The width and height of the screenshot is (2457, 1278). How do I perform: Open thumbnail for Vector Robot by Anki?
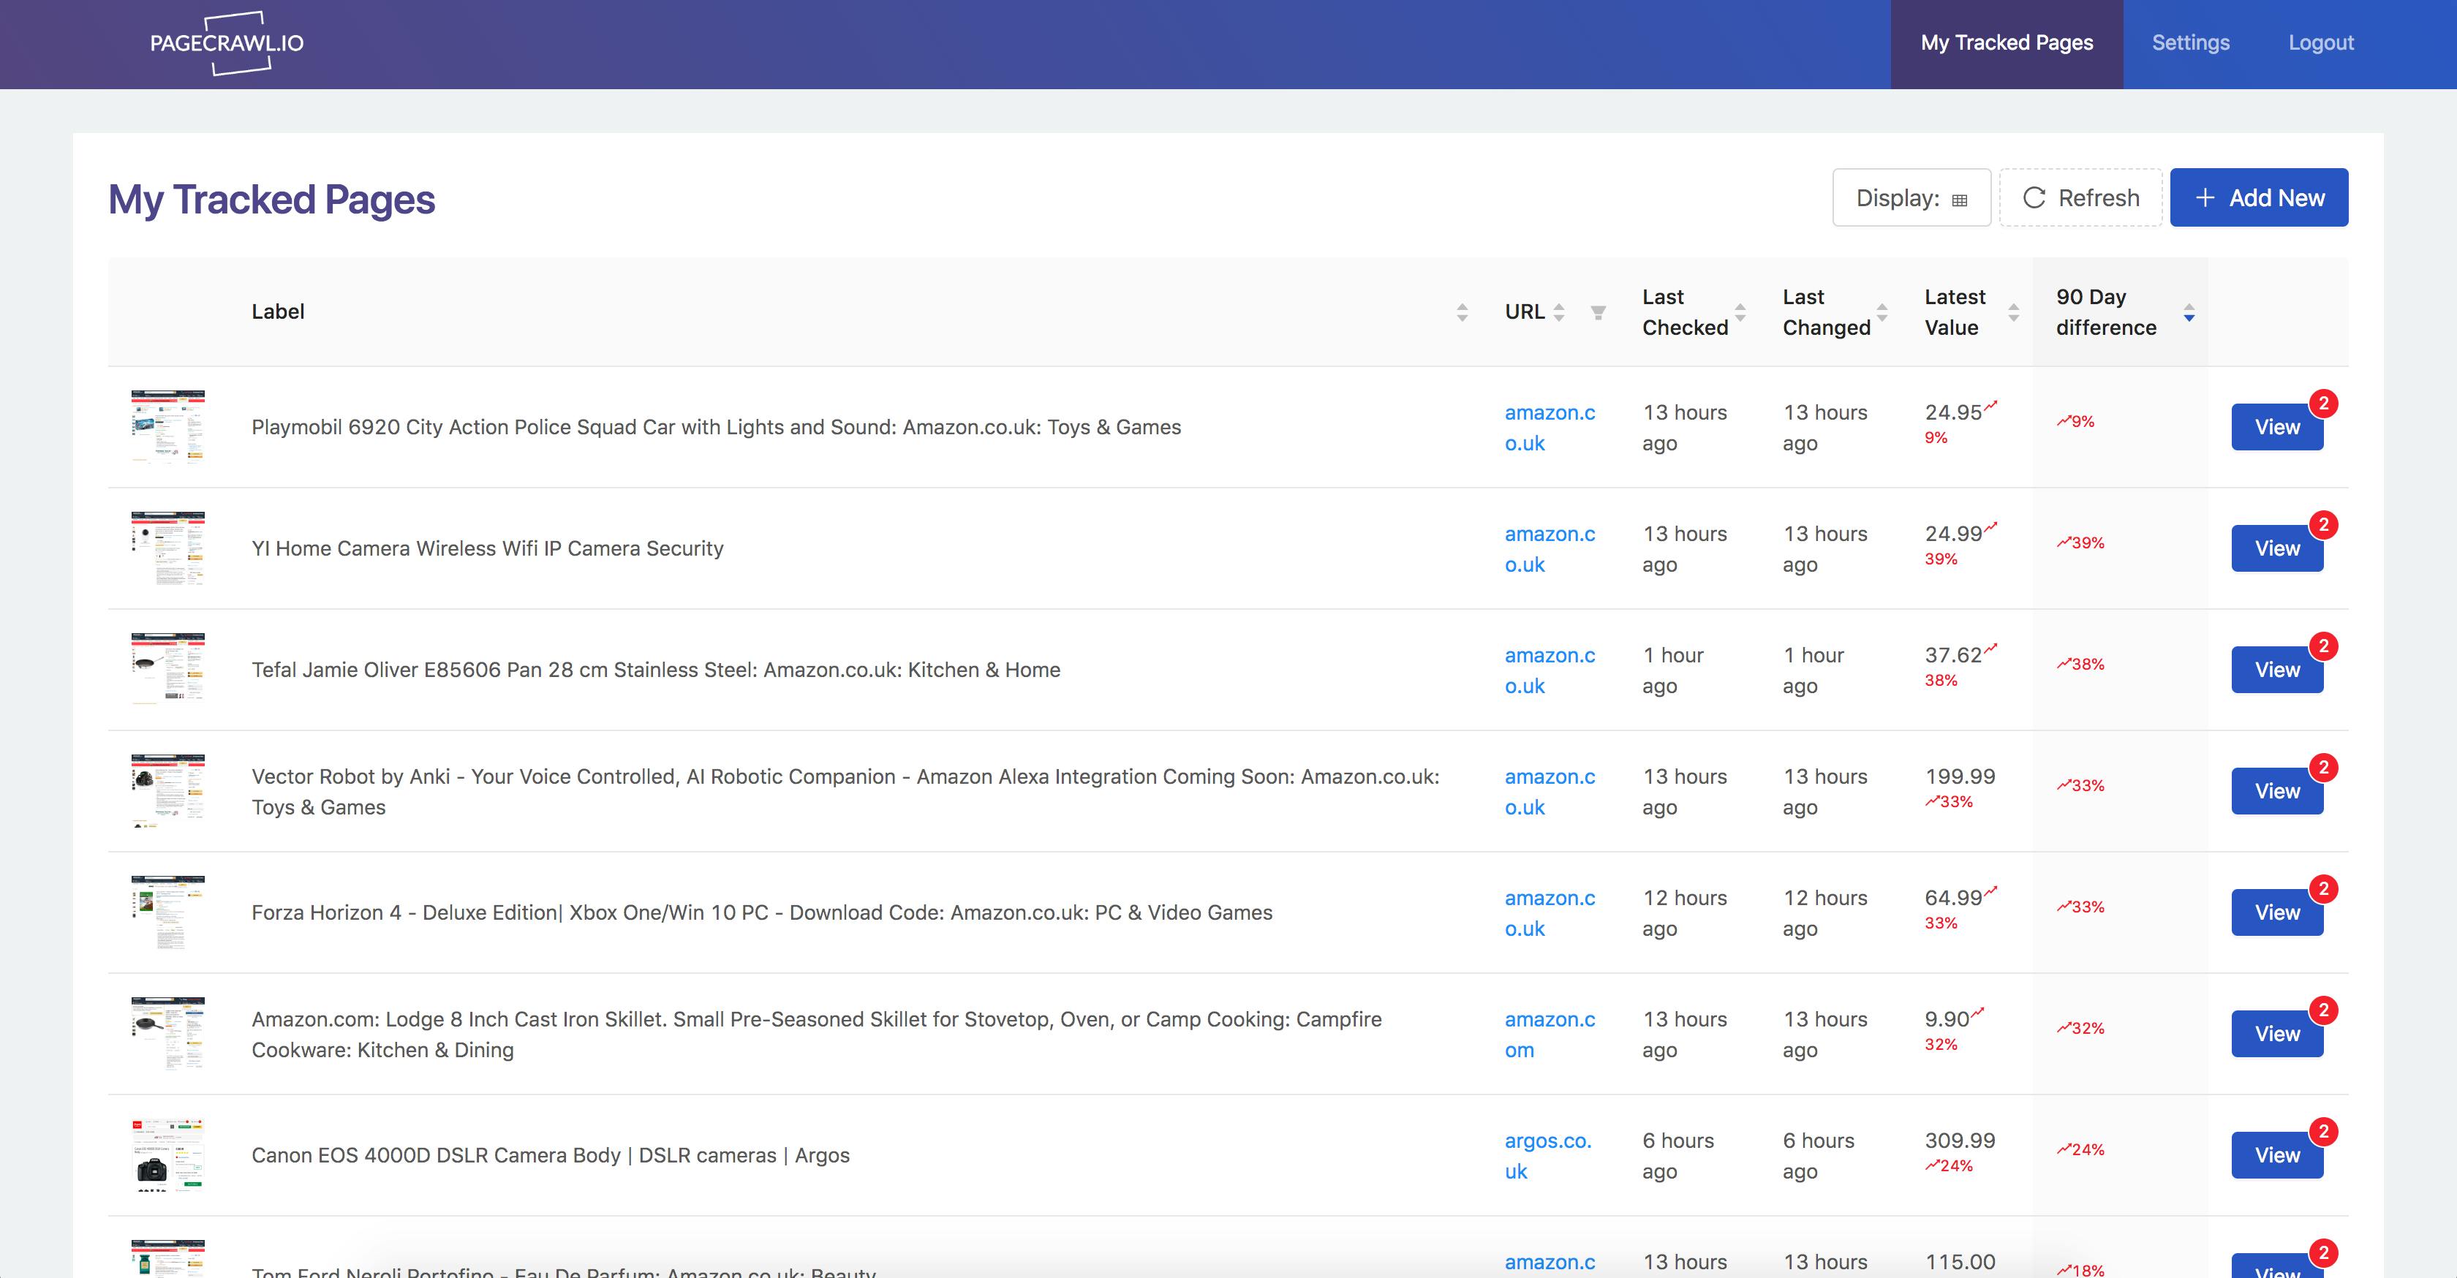168,790
